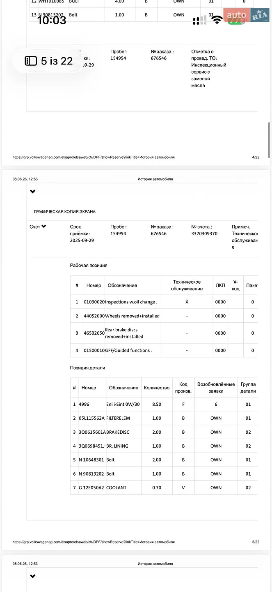Open the page thumbnails sidebar icon

(31, 61)
